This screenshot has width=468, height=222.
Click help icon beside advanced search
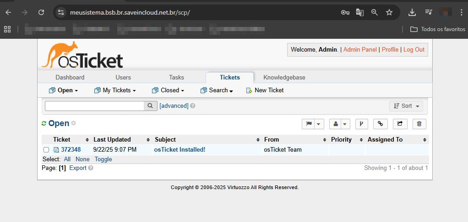pos(193,106)
